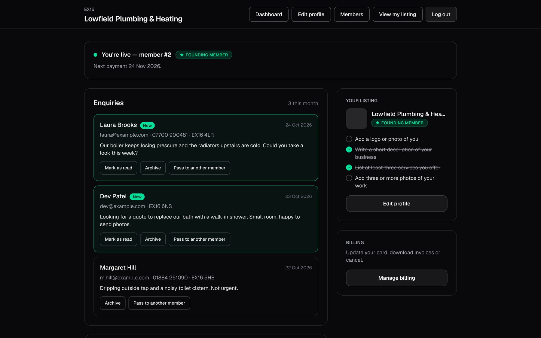Click the 'You're live — member #2' heading
The image size is (541, 338).
tap(136, 55)
